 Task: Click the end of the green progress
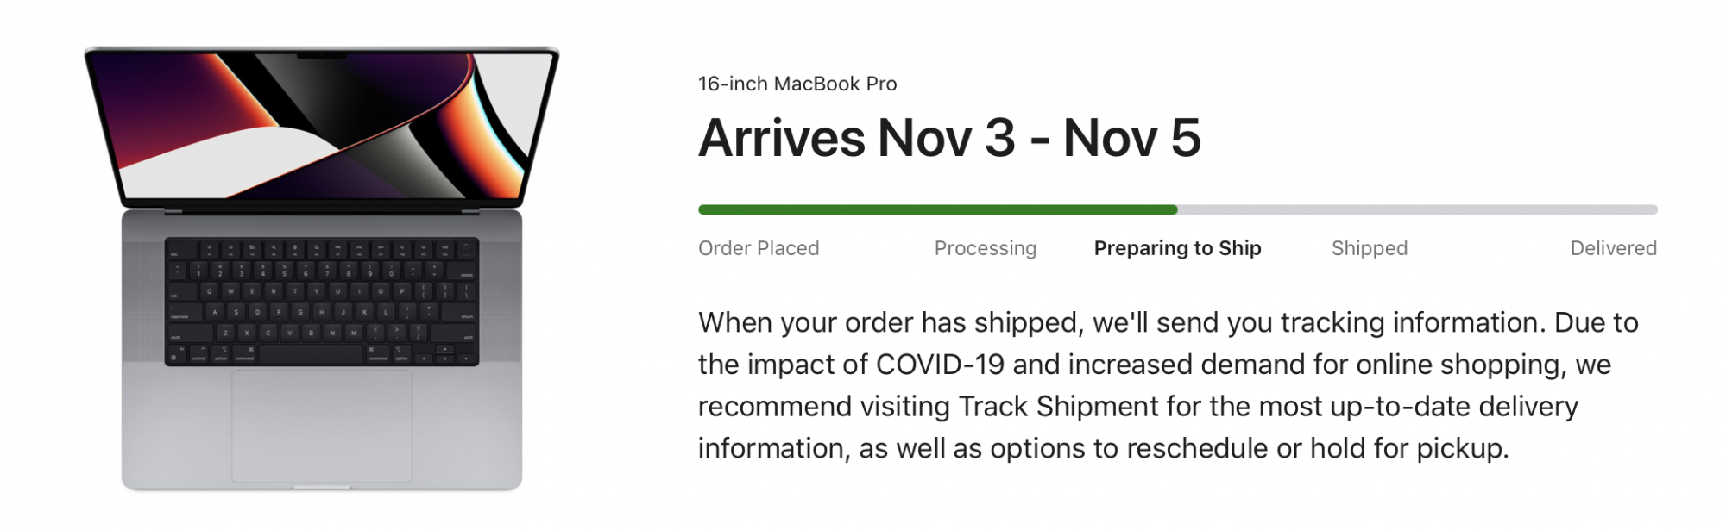click(x=1175, y=209)
